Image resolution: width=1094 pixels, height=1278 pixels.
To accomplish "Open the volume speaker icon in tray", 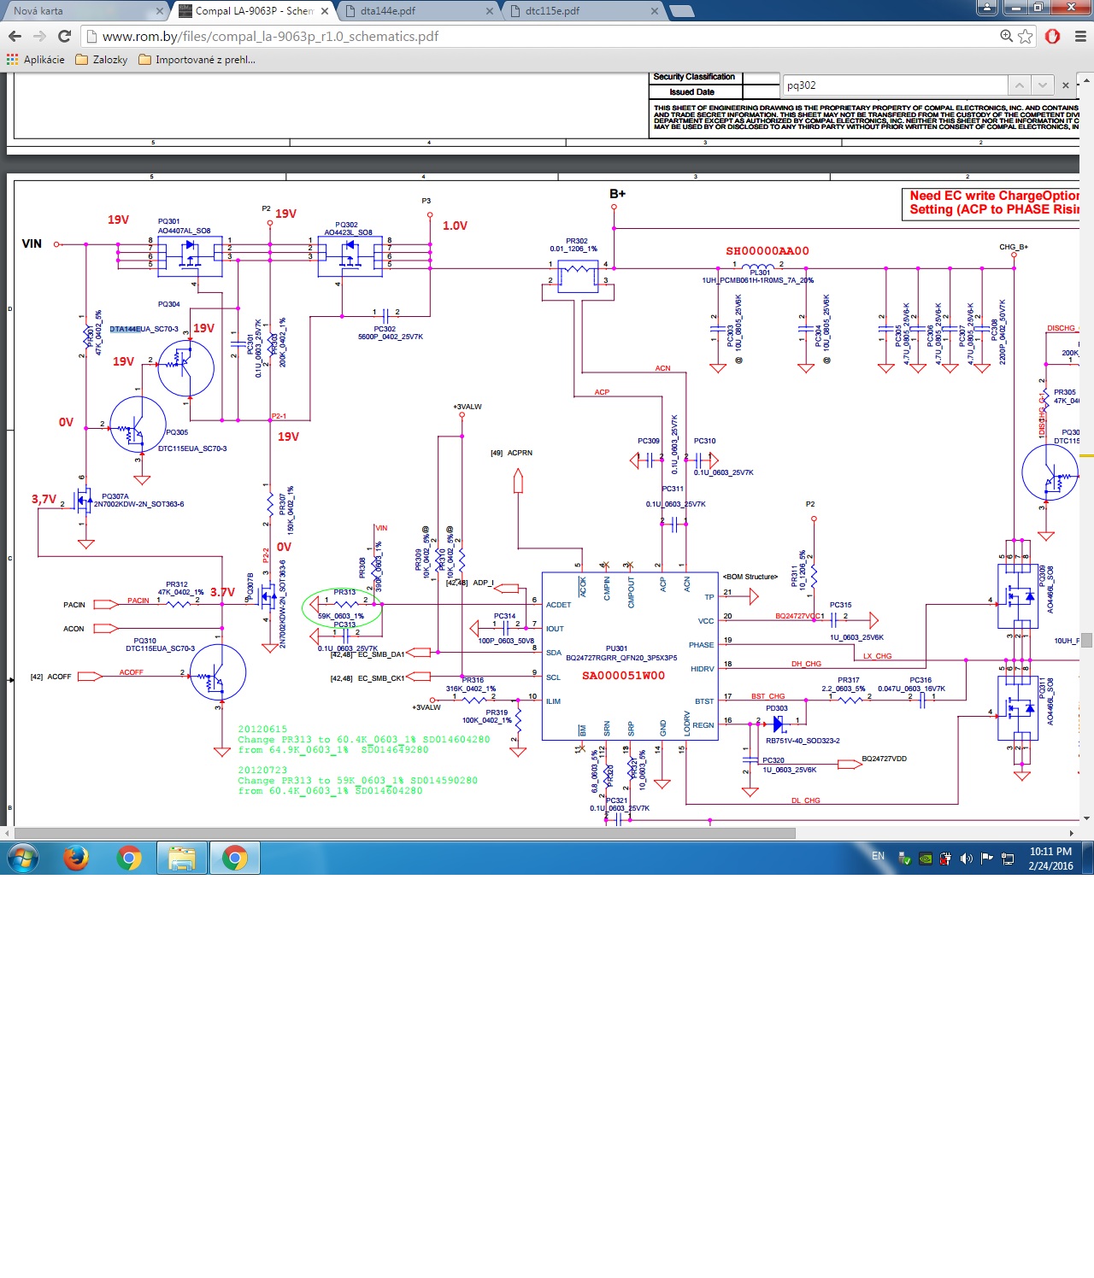I will [x=967, y=859].
